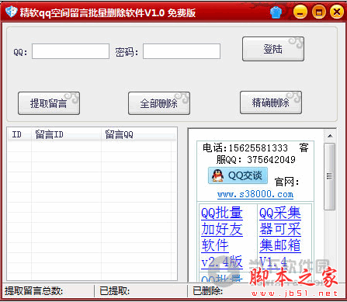This screenshot has width=347, height=302.
Task: Open the QQ批量加好友软件 link
Action: [222, 237]
